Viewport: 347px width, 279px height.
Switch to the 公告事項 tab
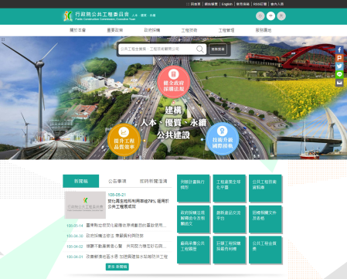pyautogui.click(x=117, y=181)
